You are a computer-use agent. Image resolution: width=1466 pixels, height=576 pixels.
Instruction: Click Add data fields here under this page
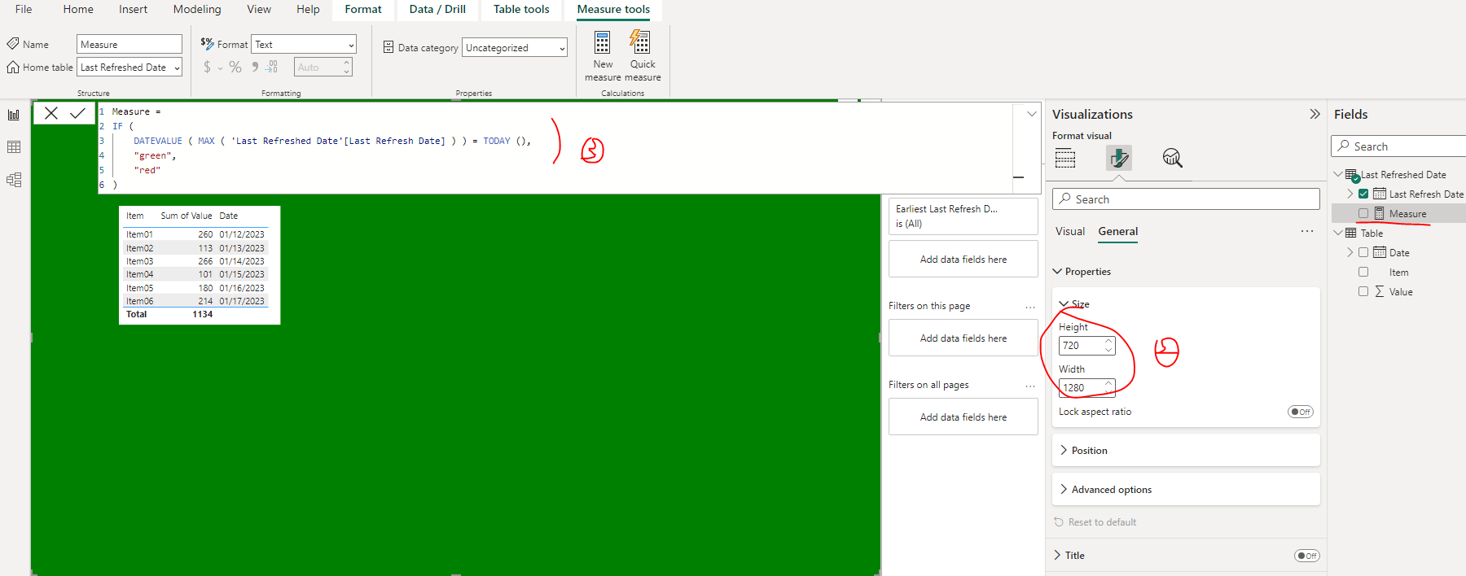point(963,338)
